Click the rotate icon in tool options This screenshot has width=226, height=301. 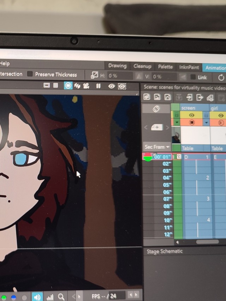pos(221,78)
